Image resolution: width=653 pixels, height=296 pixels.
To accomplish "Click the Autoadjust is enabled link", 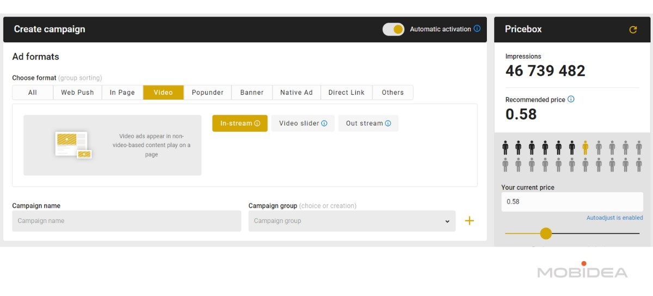I will pyautogui.click(x=615, y=218).
